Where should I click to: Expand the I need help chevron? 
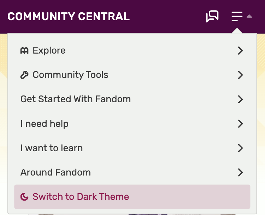coord(240,124)
